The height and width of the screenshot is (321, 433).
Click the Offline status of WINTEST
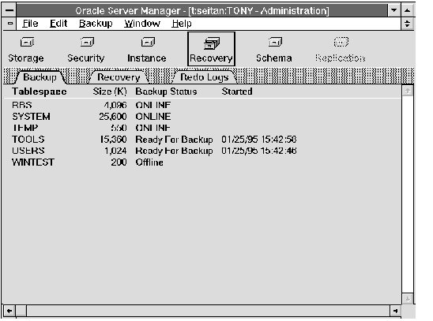click(x=149, y=162)
